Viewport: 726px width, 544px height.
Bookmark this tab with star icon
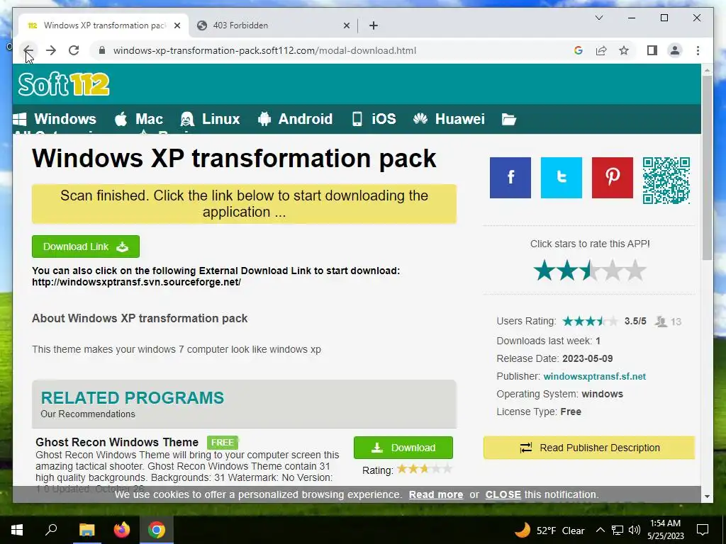624,50
